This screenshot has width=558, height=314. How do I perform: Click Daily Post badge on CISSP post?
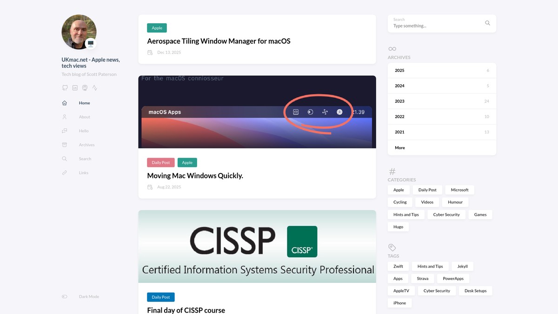(x=161, y=297)
